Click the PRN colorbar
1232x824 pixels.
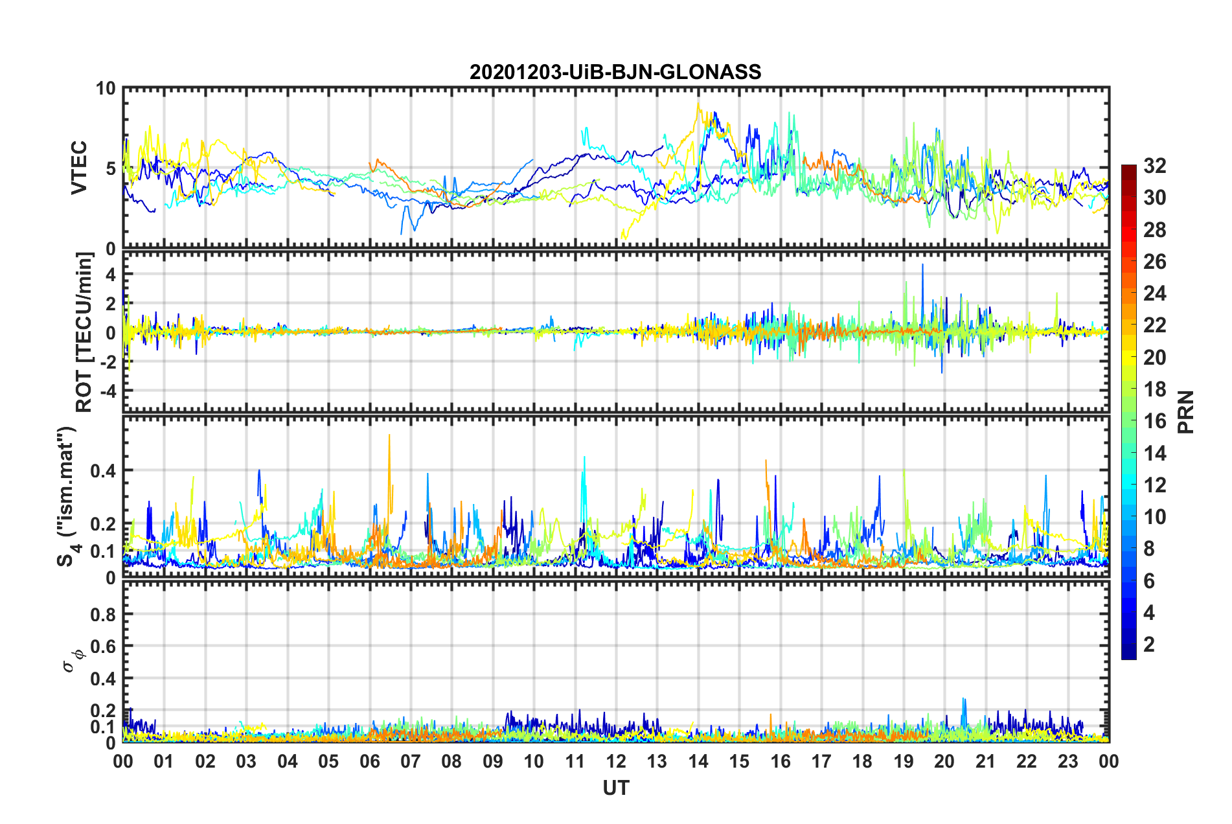pyautogui.click(x=1128, y=412)
